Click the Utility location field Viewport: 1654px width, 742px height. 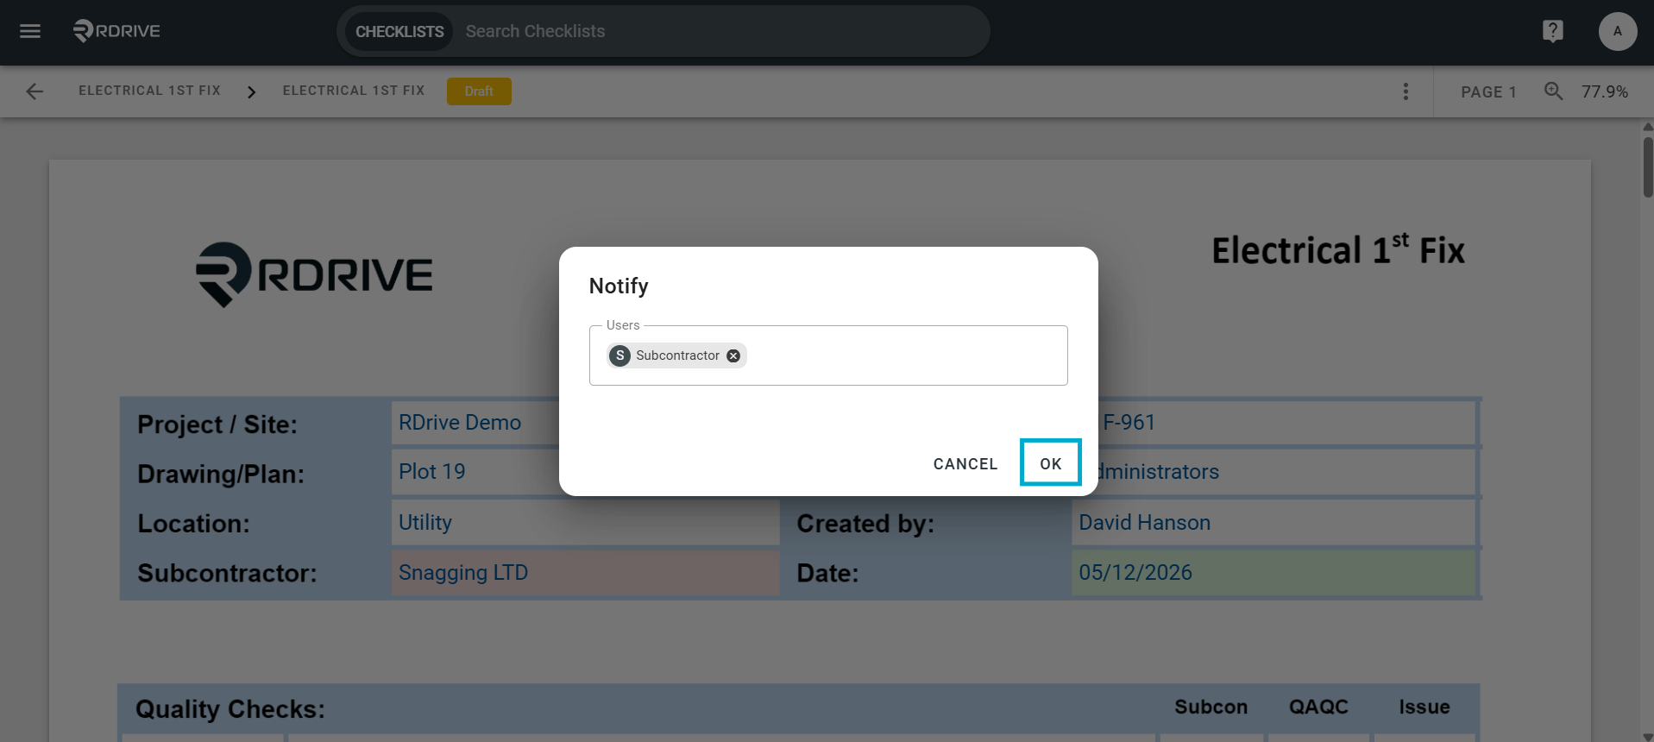click(585, 523)
